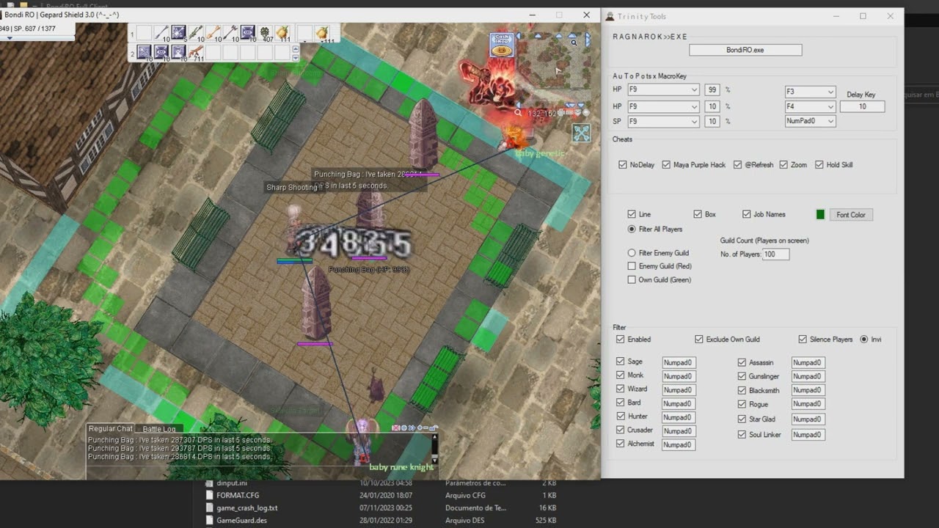Select the Invi radio button
The width and height of the screenshot is (939, 528).
coord(864,340)
